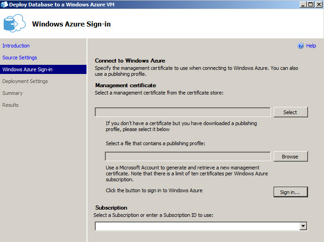Close the Deploy Database wizard
Viewport: 324px width, 242px height.
[x=319, y=4]
